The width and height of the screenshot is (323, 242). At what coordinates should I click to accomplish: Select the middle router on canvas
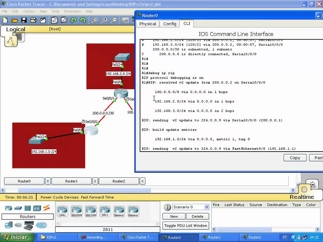pyautogui.click(x=121, y=93)
